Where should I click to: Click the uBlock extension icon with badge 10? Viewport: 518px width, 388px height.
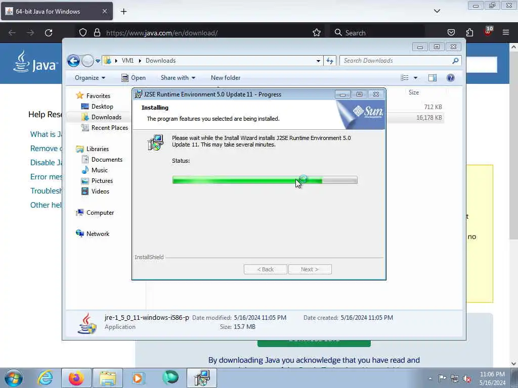(488, 31)
